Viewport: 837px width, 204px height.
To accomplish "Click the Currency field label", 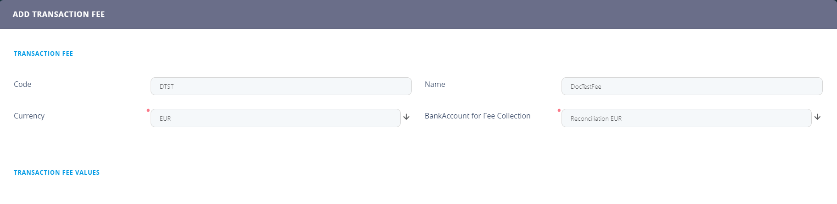I will tap(29, 116).
